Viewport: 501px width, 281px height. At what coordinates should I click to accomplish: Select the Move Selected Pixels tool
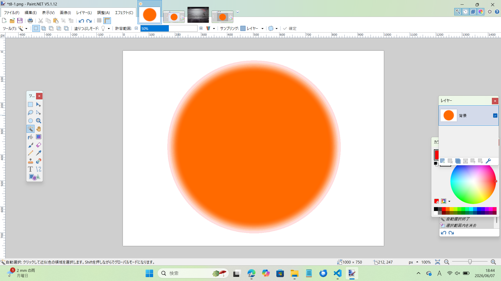click(39, 105)
